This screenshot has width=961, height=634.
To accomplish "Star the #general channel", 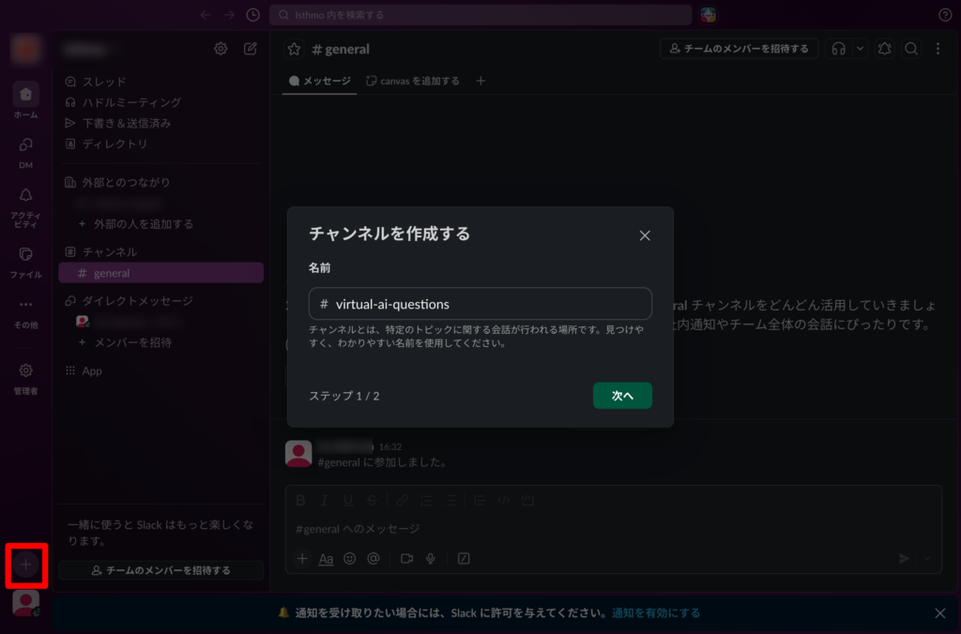I will point(294,49).
